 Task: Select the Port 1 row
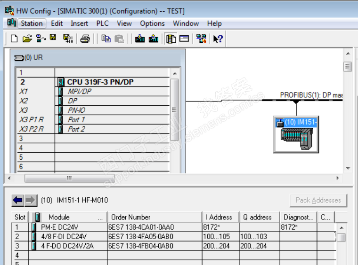[x=94, y=120]
